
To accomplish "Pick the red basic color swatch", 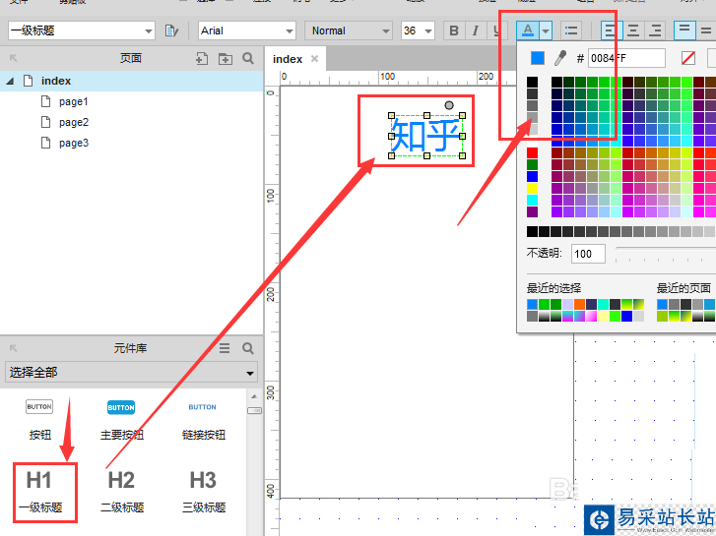I will tap(533, 152).
